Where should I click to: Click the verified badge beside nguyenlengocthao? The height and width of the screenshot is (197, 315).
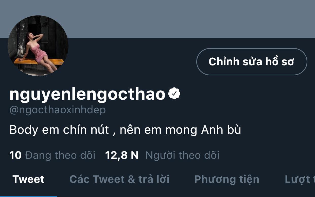[174, 94]
